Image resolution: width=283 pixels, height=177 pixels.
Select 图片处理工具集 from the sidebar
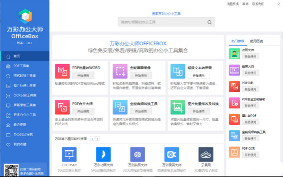(25, 86)
